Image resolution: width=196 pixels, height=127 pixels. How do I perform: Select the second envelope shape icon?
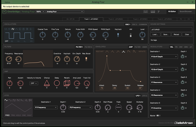[x=112, y=51]
